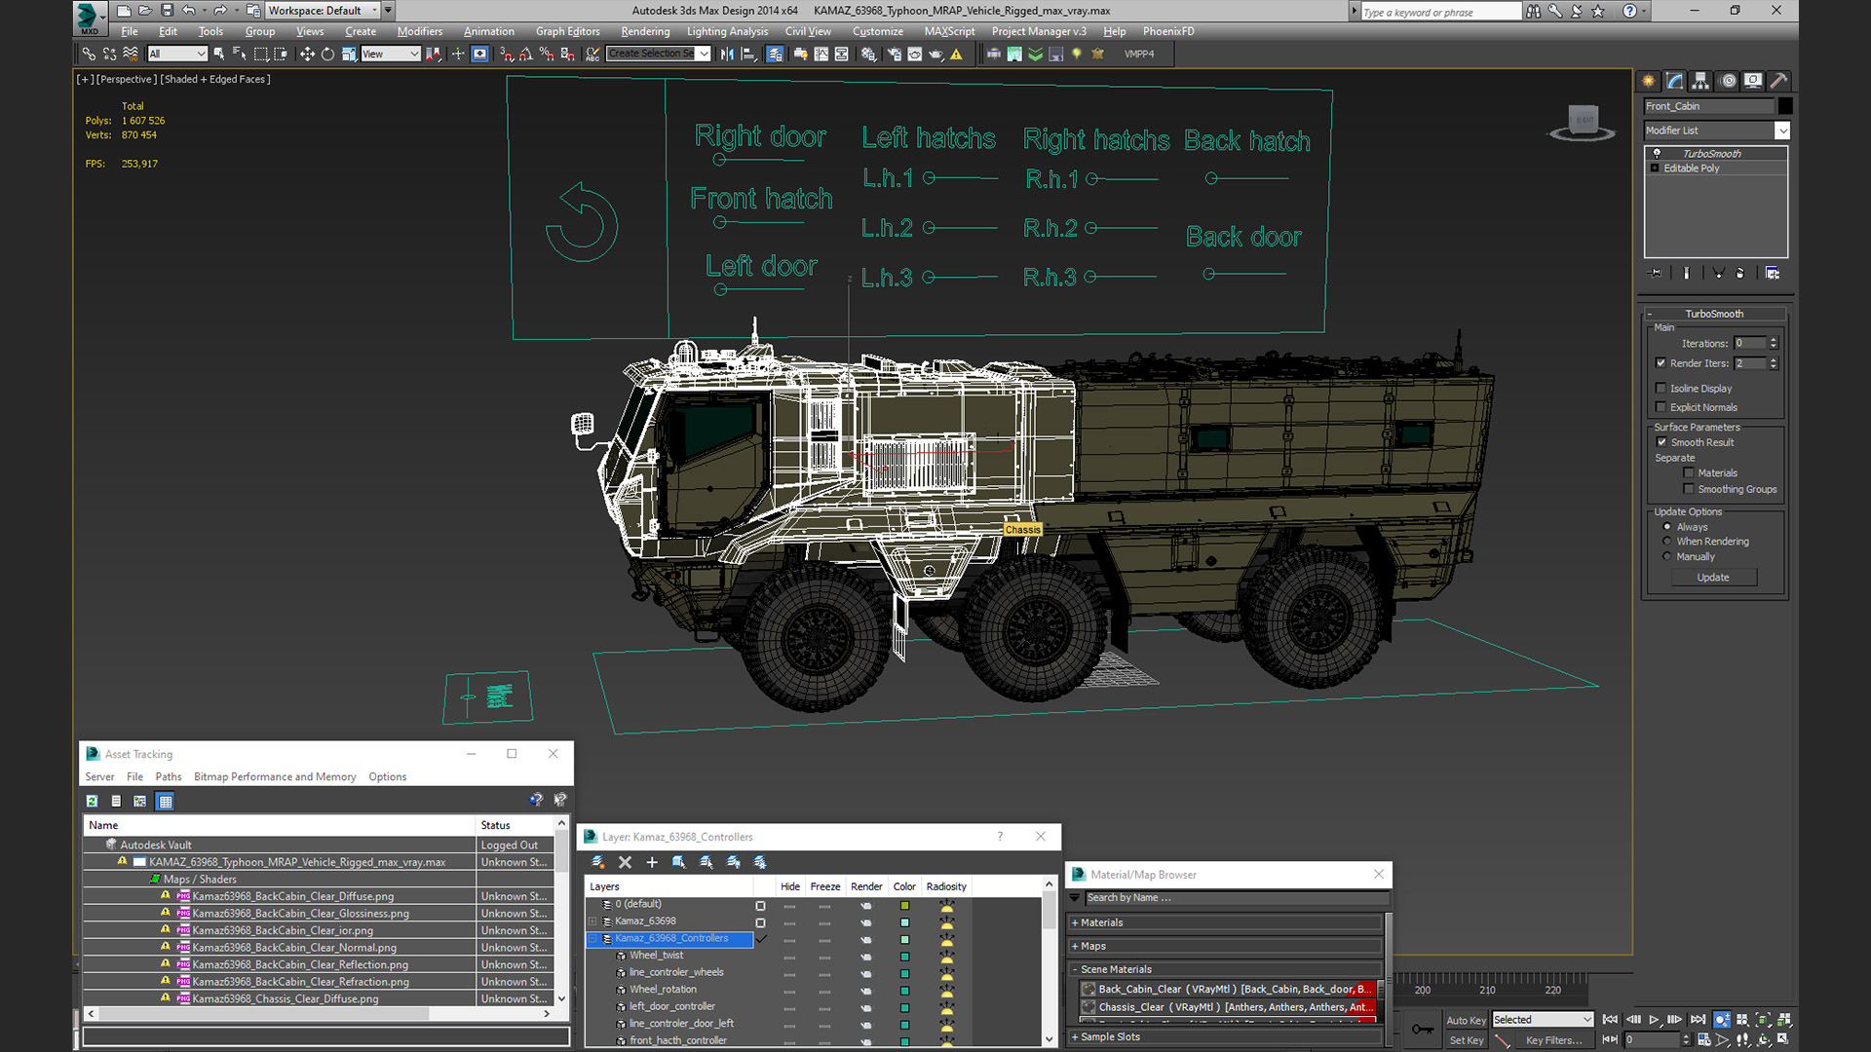Click delete layer X icon
The height and width of the screenshot is (1052, 1871).
tap(626, 862)
